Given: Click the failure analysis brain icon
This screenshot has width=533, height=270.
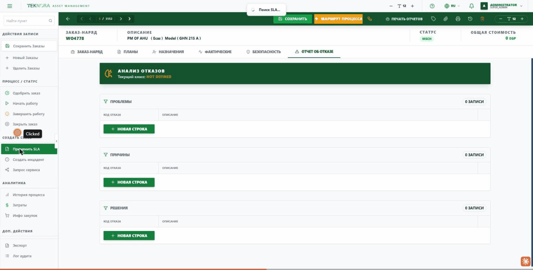Looking at the screenshot, I should [109, 73].
